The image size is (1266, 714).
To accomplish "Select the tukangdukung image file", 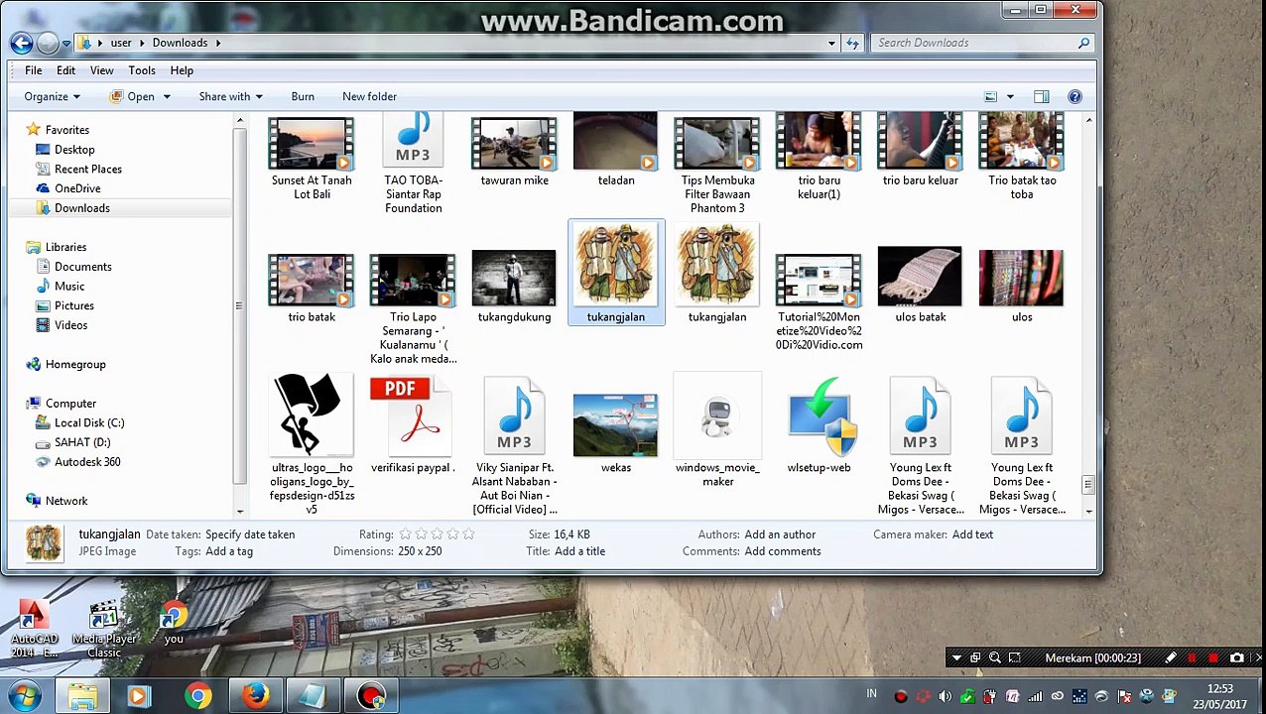I will (514, 288).
